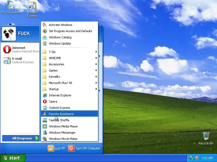Click the Safely Remove Hardware tray icon
Screen dimensions: 217x162
click(x=192, y=158)
